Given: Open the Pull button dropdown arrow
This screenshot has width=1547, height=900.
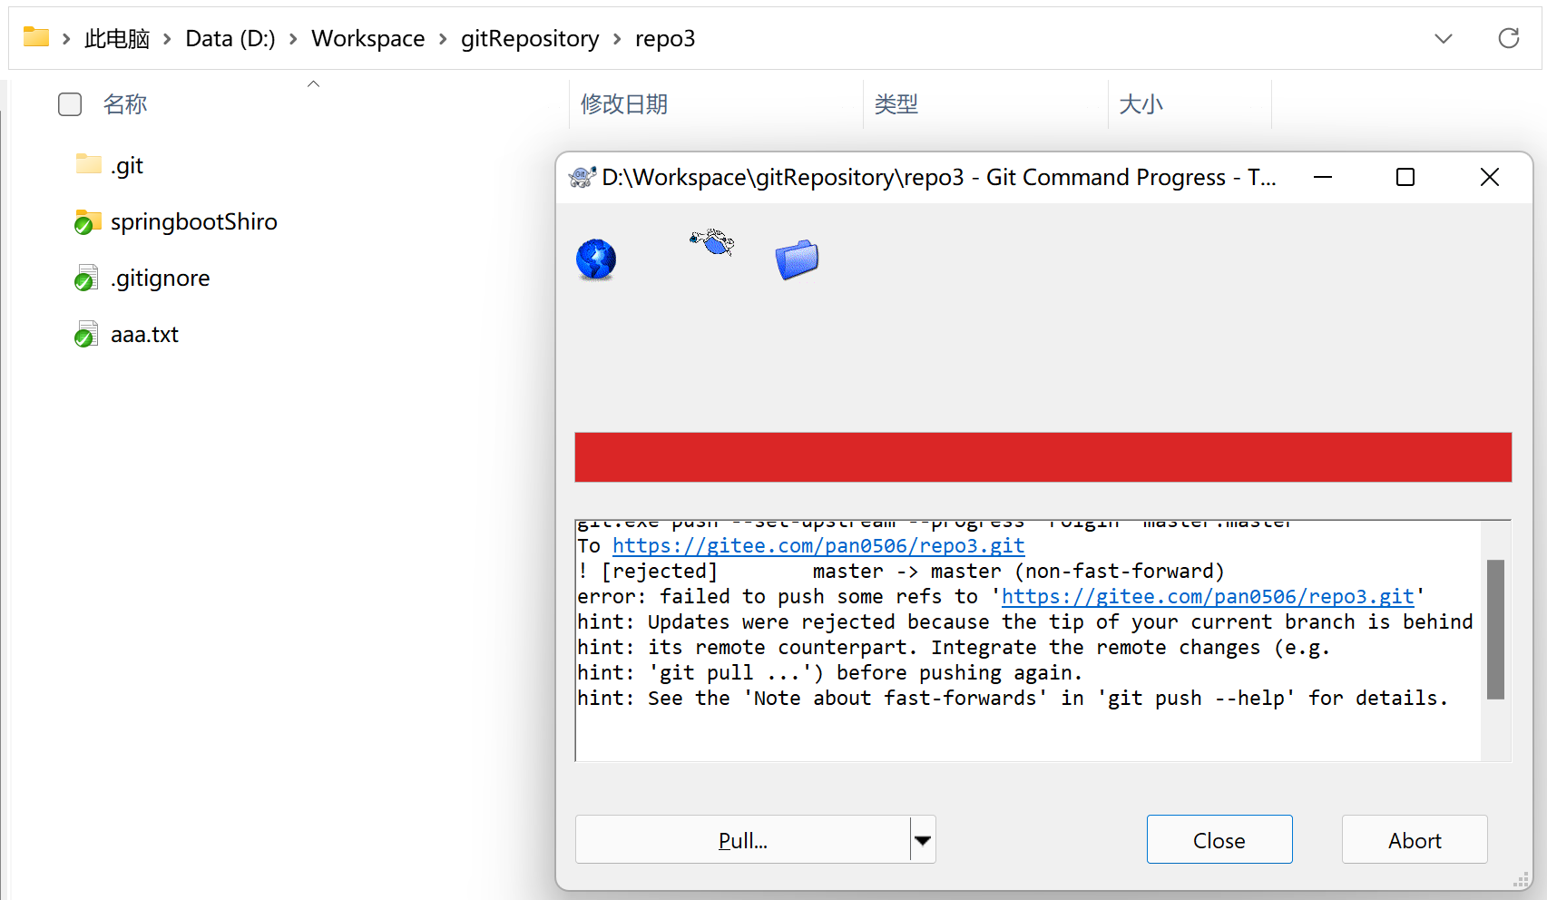Looking at the screenshot, I should 923,840.
